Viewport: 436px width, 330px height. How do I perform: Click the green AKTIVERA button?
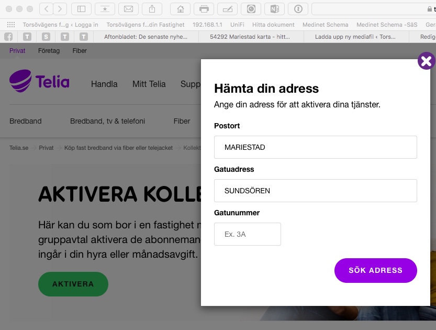(x=73, y=284)
